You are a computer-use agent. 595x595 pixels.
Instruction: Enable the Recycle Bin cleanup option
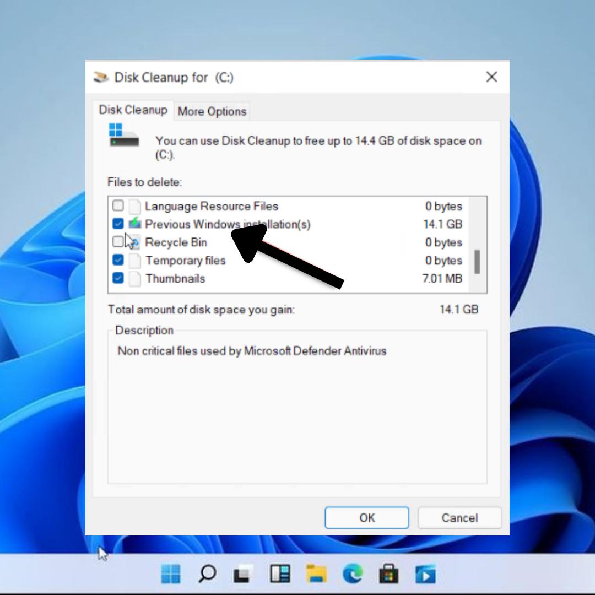[117, 242]
